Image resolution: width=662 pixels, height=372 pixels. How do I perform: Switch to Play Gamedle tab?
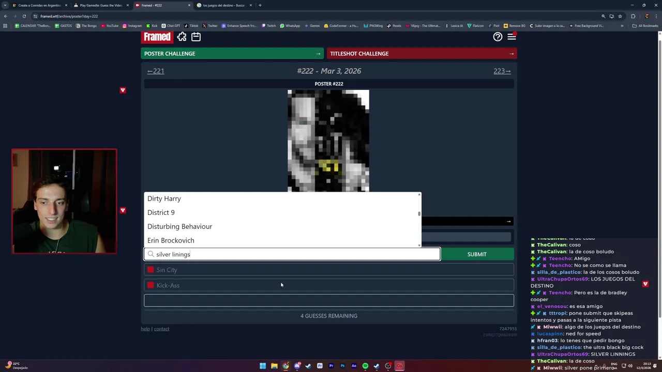click(101, 5)
